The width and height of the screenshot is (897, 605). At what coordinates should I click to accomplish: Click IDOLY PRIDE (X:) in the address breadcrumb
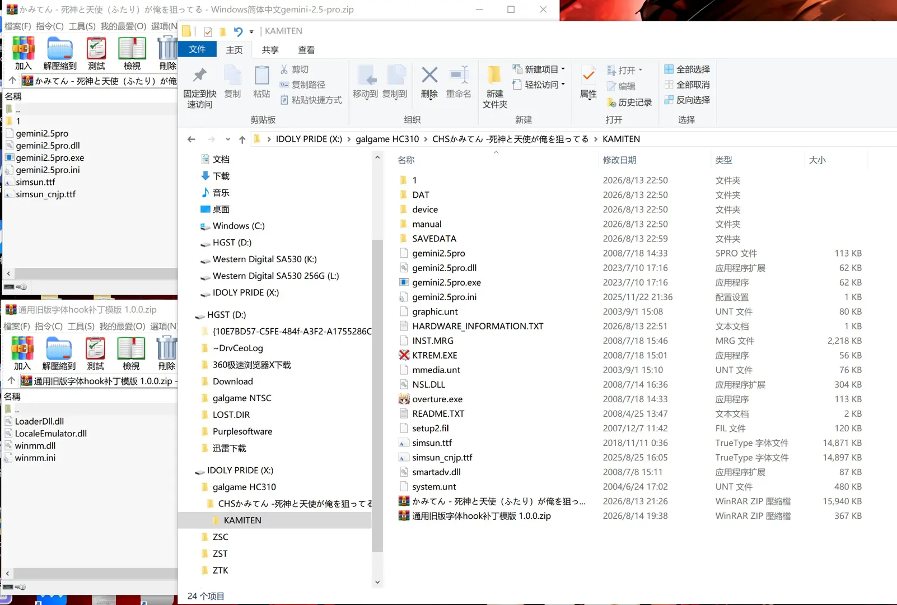[x=309, y=139]
